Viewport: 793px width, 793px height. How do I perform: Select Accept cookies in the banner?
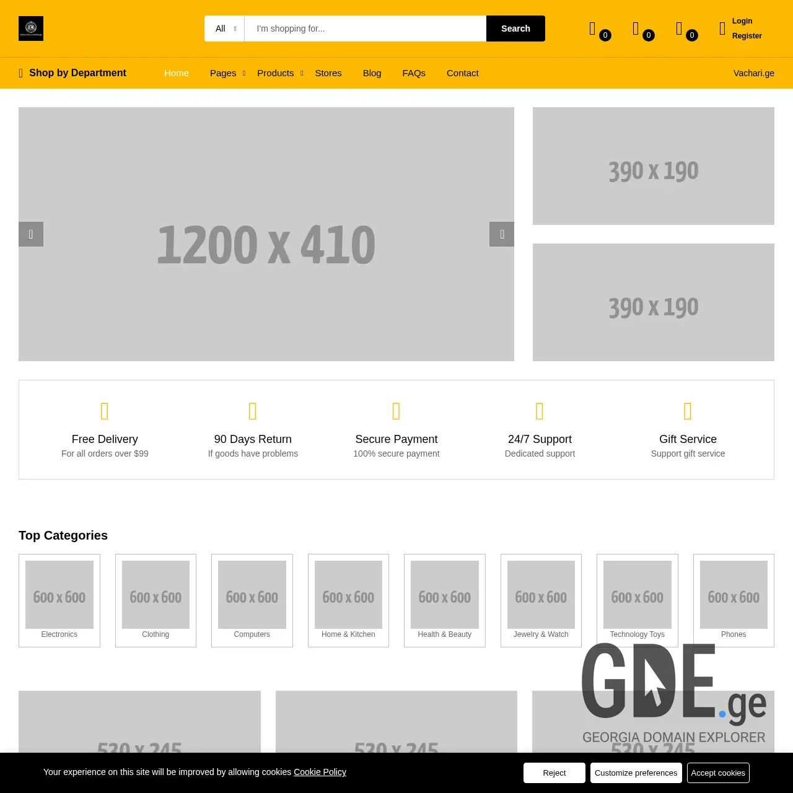[x=718, y=773]
